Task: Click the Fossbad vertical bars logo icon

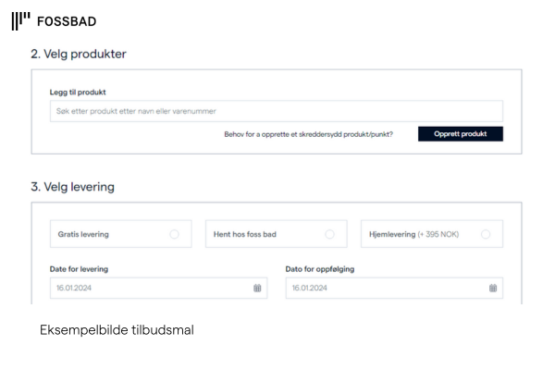Action: click(21, 21)
